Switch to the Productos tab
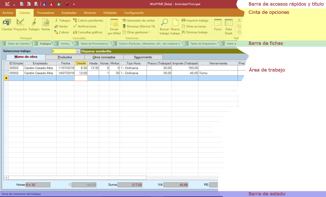The width and height of the screenshot is (326, 197). click(x=65, y=57)
